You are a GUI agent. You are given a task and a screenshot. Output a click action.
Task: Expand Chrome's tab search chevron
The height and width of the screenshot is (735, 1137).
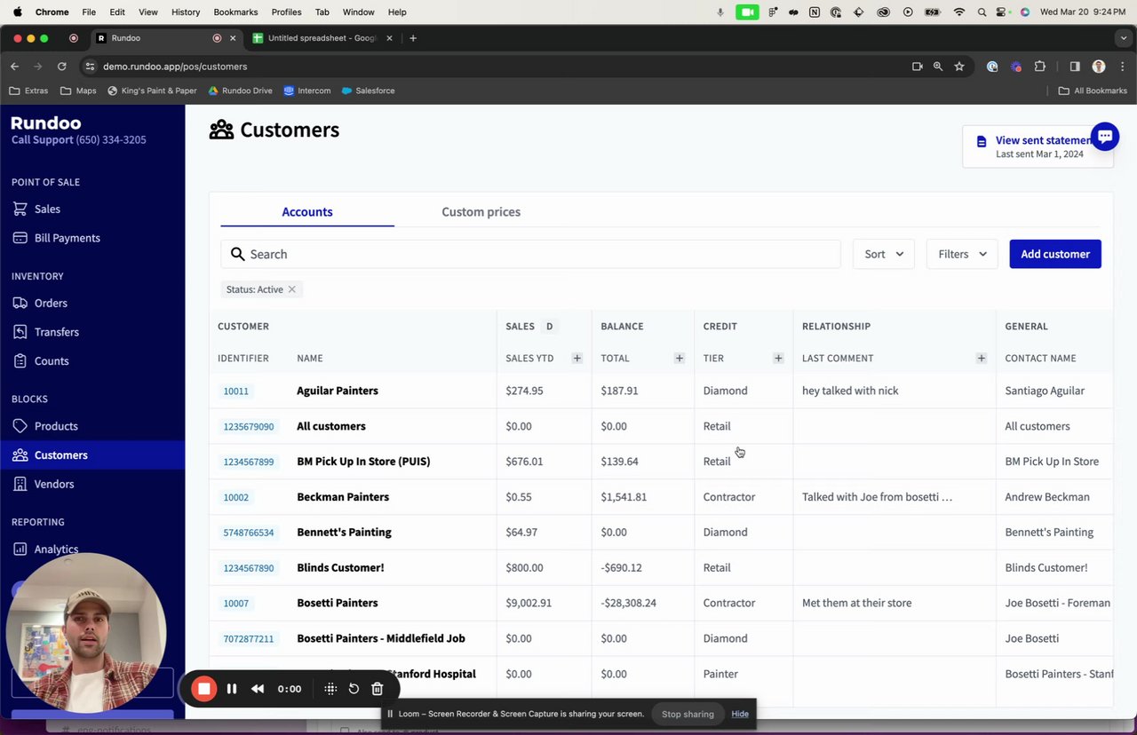1124,38
